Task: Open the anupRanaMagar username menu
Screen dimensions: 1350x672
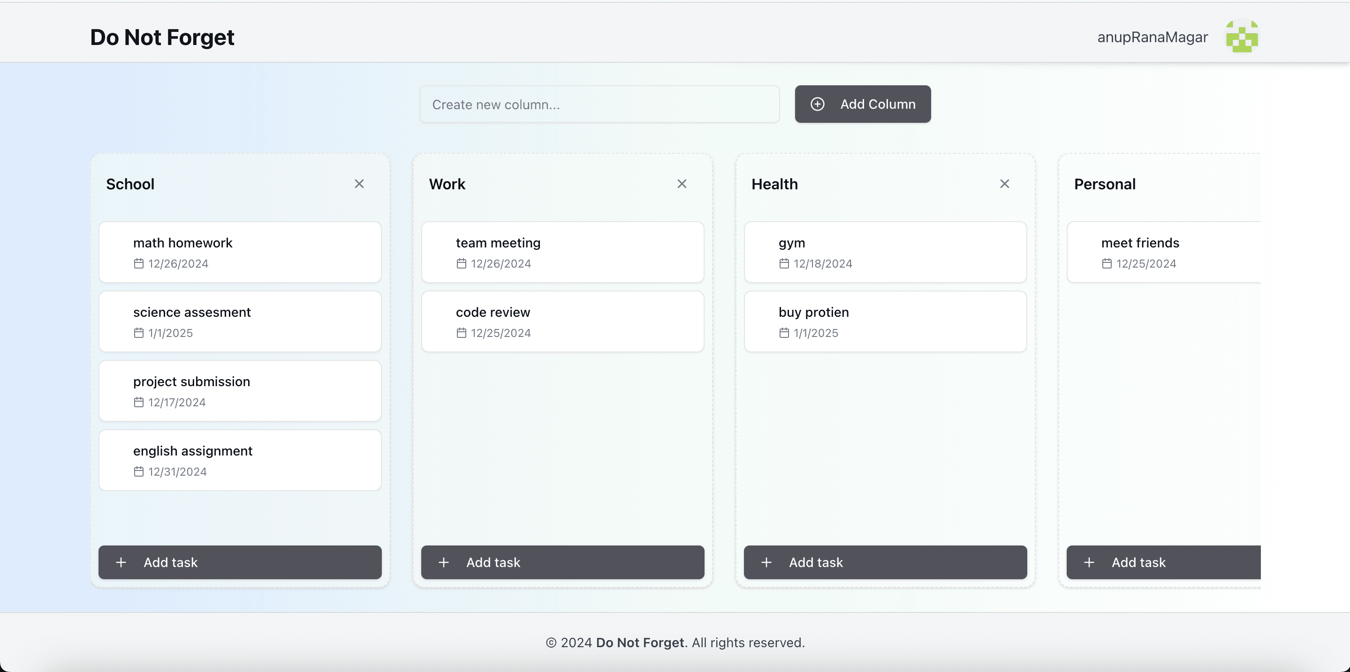Action: point(1152,37)
